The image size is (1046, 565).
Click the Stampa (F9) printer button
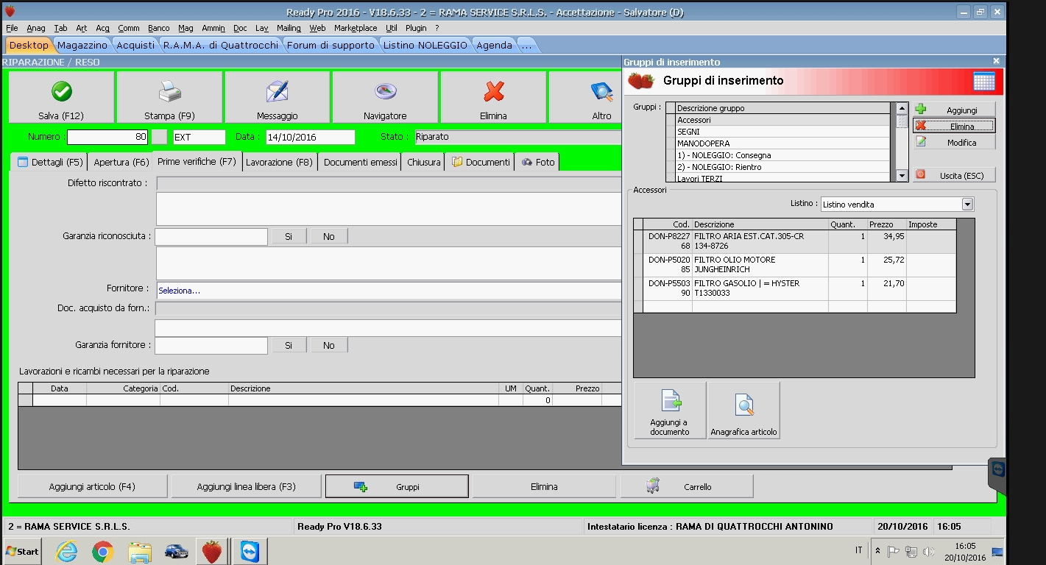(x=169, y=97)
